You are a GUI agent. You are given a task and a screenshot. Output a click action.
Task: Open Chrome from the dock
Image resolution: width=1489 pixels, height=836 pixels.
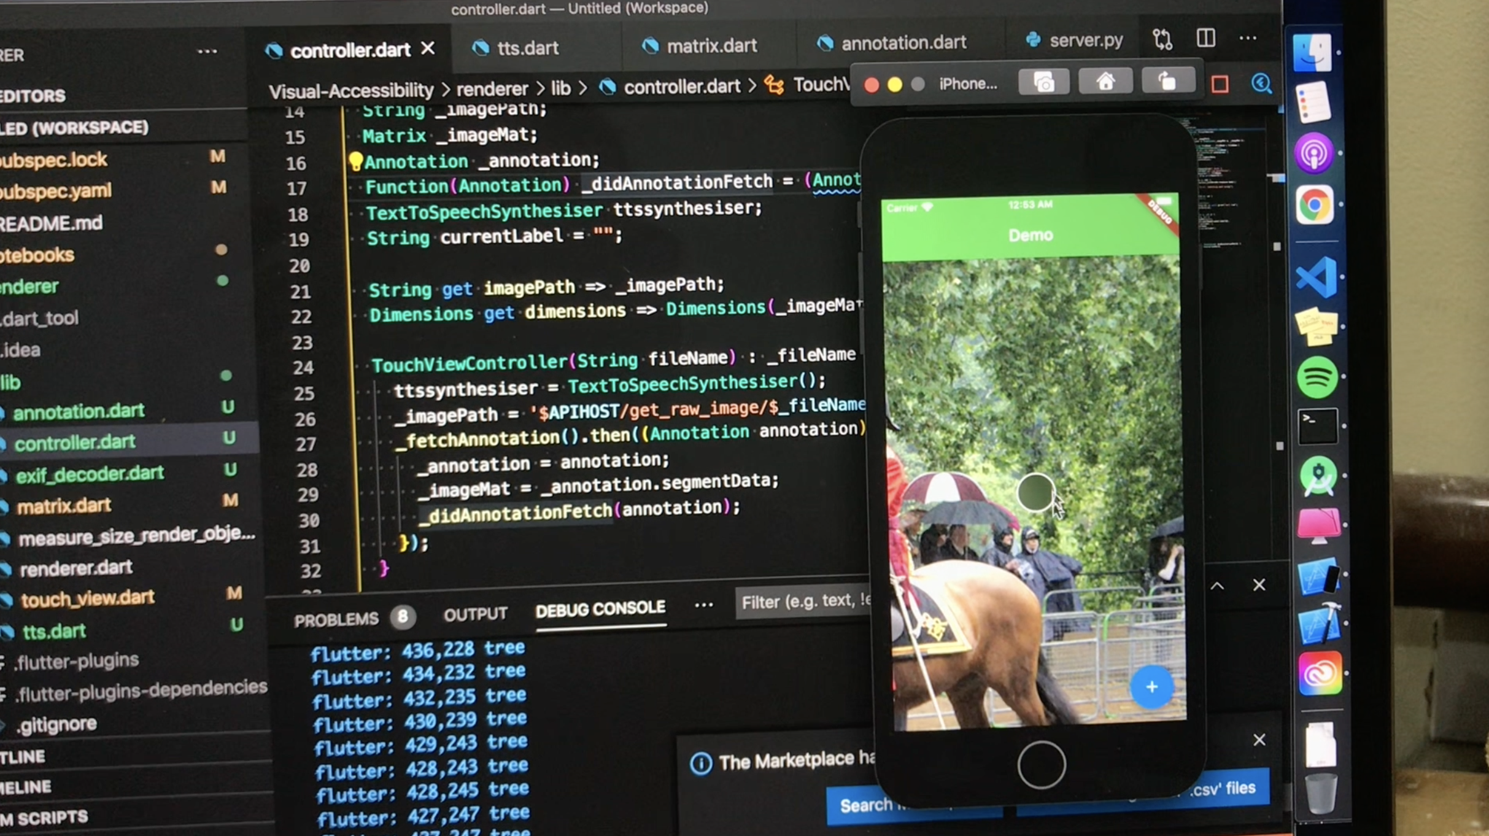[1315, 204]
